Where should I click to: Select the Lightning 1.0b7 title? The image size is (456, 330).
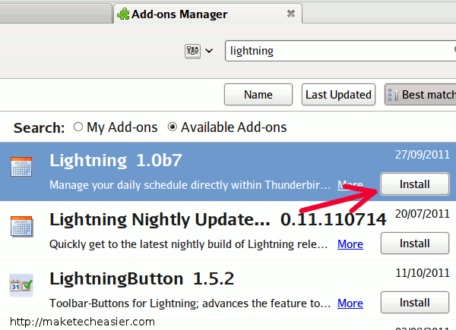pyautogui.click(x=116, y=160)
